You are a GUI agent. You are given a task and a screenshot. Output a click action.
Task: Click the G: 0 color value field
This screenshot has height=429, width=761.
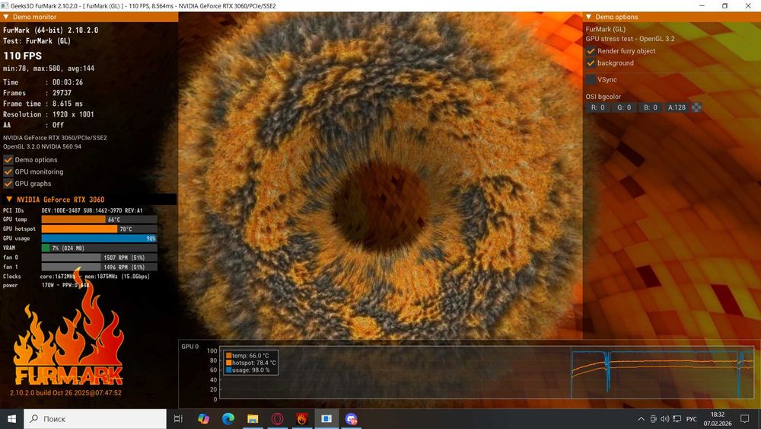pos(624,107)
